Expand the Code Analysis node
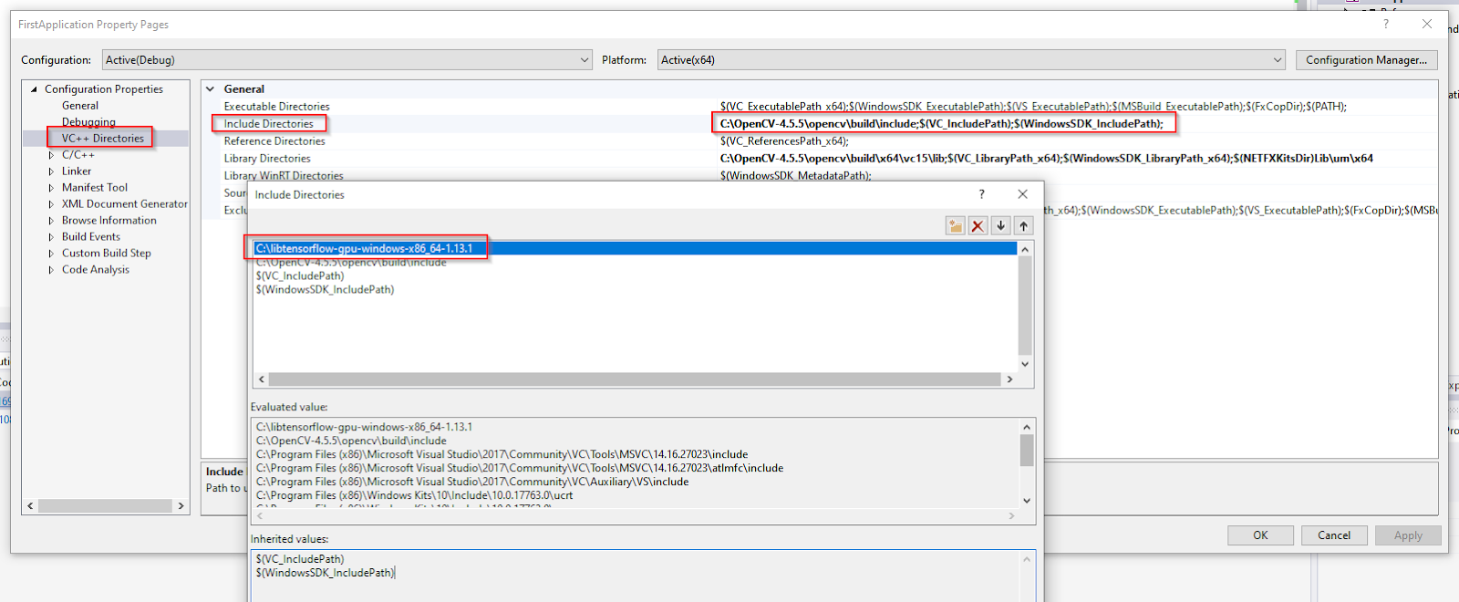This screenshot has width=1459, height=602. pos(51,270)
